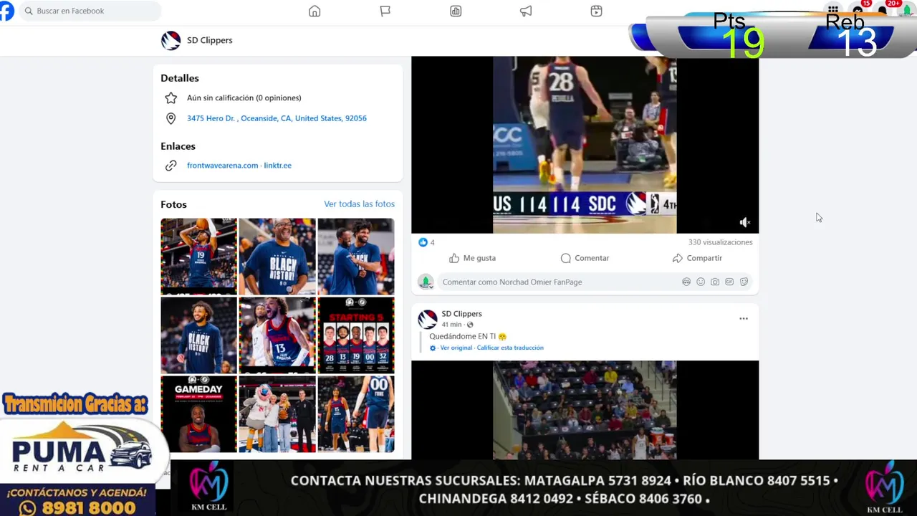Open photo of player number 13 celebrating

click(277, 335)
